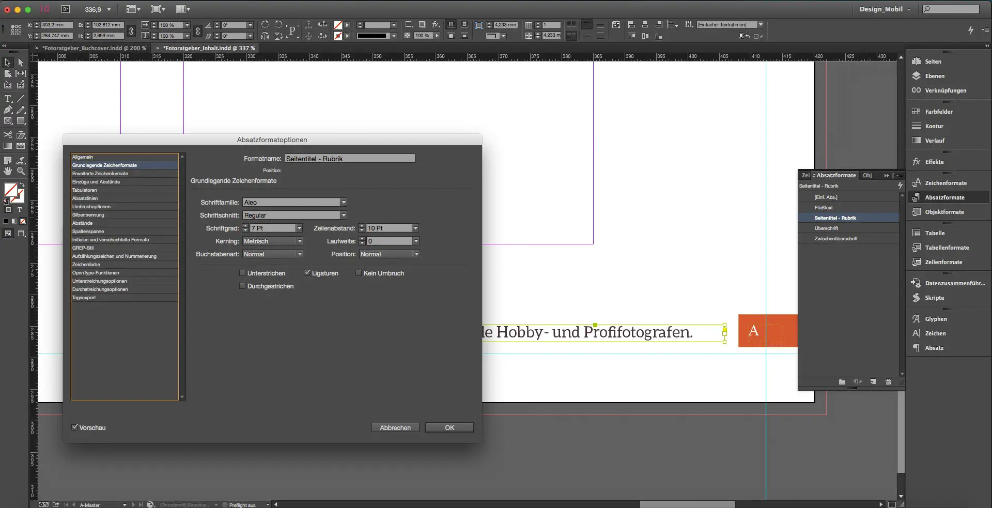
Task: Switch to the Fotoratgeber_Buchcover.indd tab
Action: coord(93,48)
